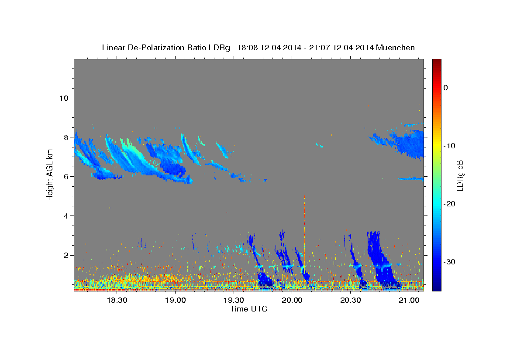The width and height of the screenshot is (524, 349).
Task: Click the colorbar value -10
Action: tap(449, 146)
